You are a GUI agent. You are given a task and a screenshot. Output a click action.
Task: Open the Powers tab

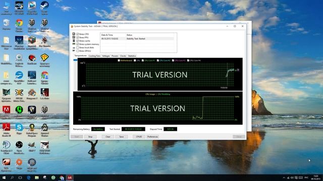pyautogui.click(x=115, y=56)
